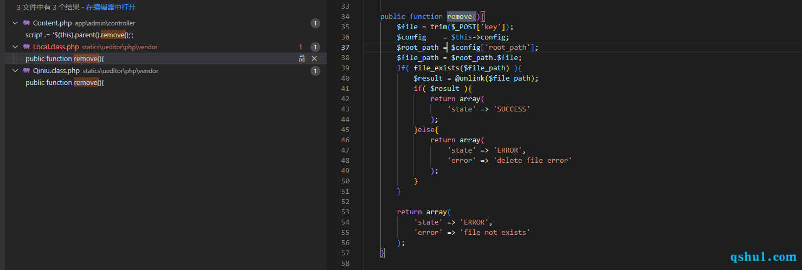The width and height of the screenshot is (802, 270).
Task: Click $this->config on line 36
Action: click(x=480, y=37)
